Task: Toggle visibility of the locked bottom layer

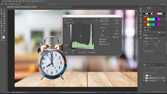Action: pyautogui.click(x=144, y=81)
